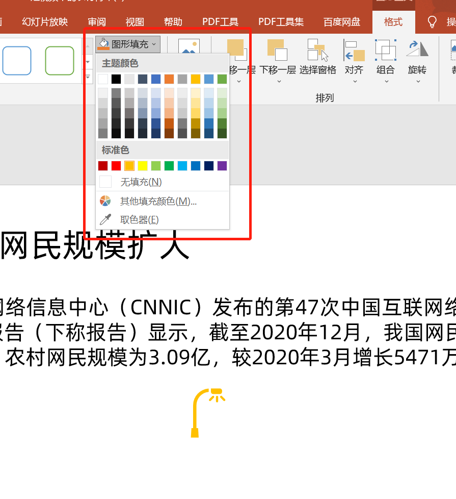
Task: Pick the highlighted orange standard color swatch
Action: [x=129, y=166]
